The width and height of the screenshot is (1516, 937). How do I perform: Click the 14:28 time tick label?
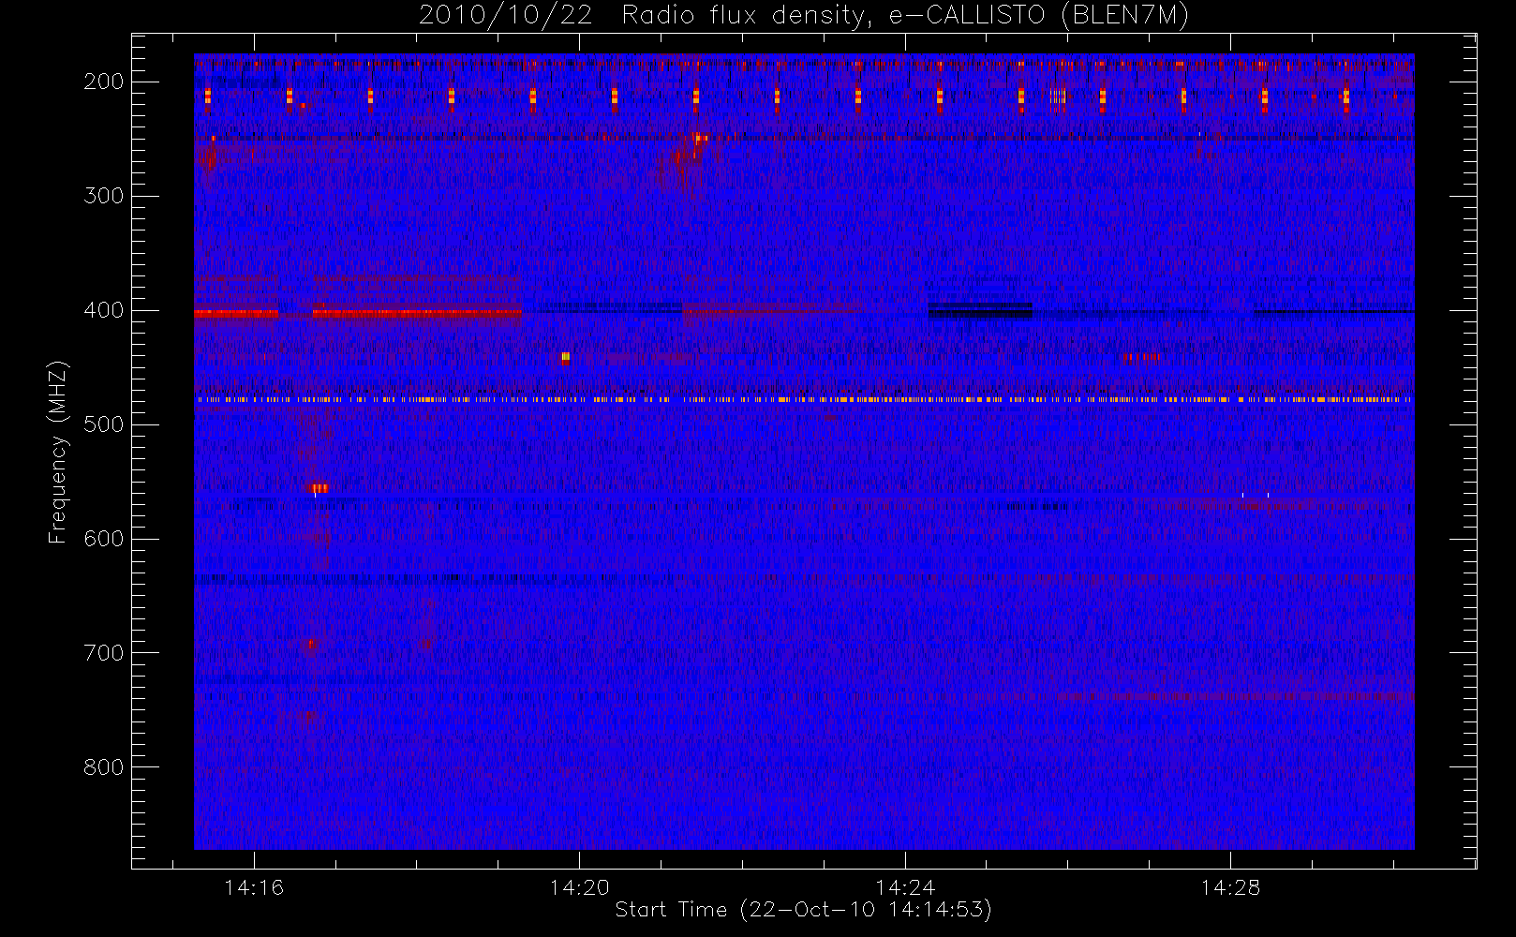pos(1230,887)
